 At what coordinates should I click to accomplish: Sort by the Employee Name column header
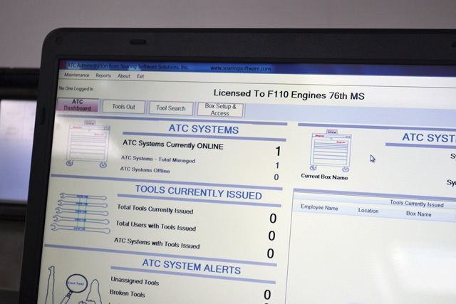click(x=321, y=209)
